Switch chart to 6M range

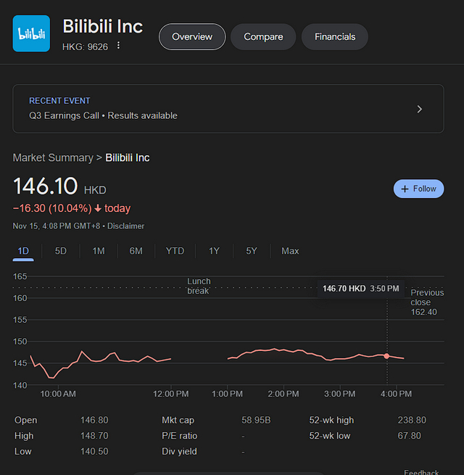point(136,251)
